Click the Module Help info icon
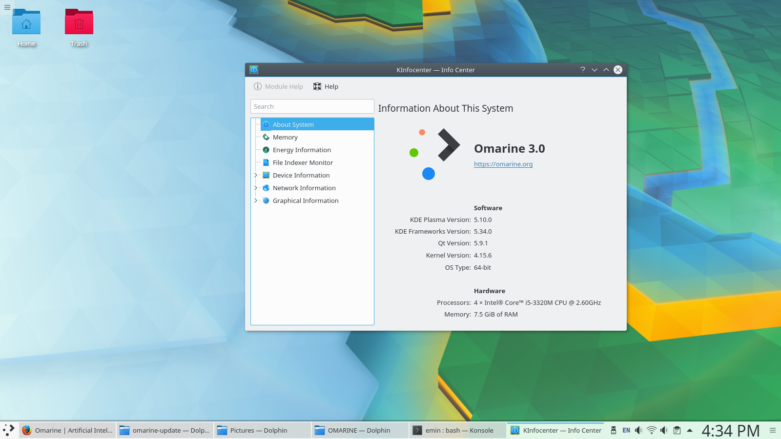The image size is (781, 439). pyautogui.click(x=258, y=86)
